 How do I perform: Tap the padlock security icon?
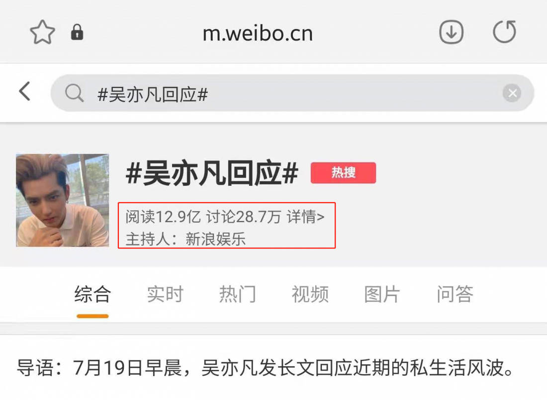tap(77, 32)
